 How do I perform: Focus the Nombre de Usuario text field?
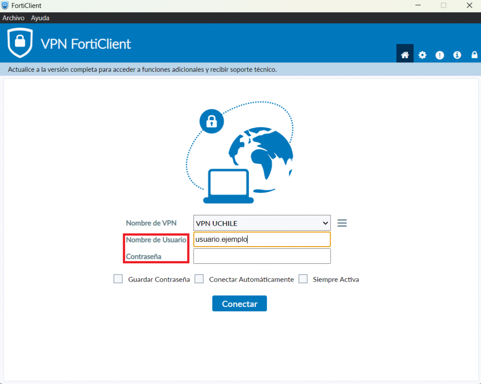coord(262,239)
